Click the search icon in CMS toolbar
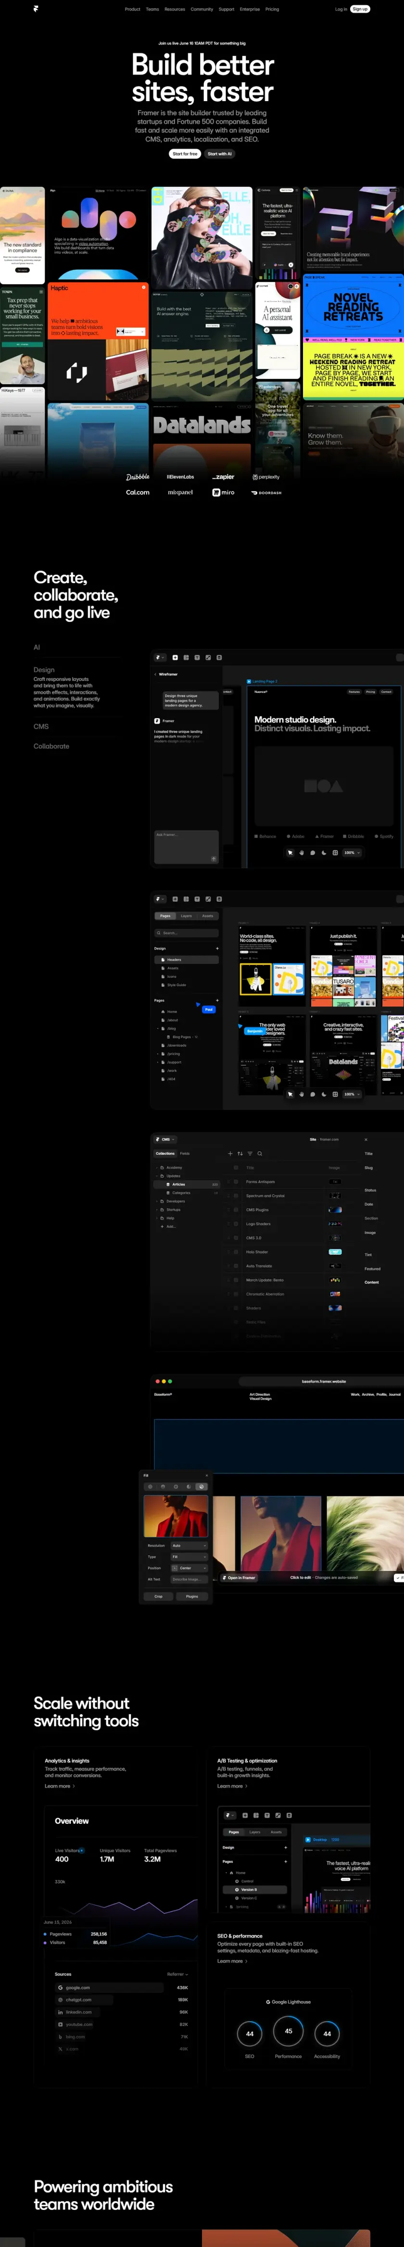This screenshot has height=2247, width=404. 259,1153
